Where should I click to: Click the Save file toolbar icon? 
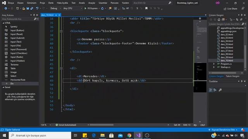pos(28,8)
